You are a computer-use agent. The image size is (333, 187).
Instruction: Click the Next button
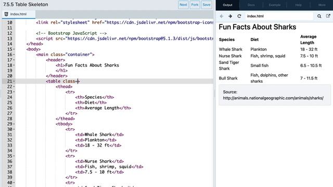pos(183,5)
